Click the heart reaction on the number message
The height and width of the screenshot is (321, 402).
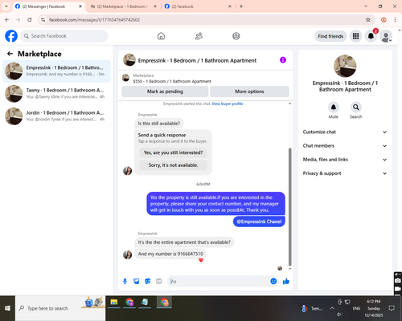click(x=201, y=260)
